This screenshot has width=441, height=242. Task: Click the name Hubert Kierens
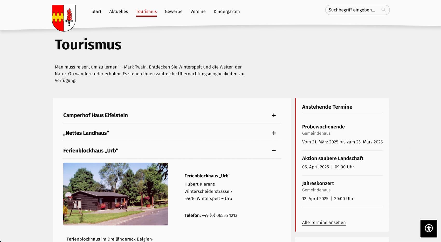point(200,184)
